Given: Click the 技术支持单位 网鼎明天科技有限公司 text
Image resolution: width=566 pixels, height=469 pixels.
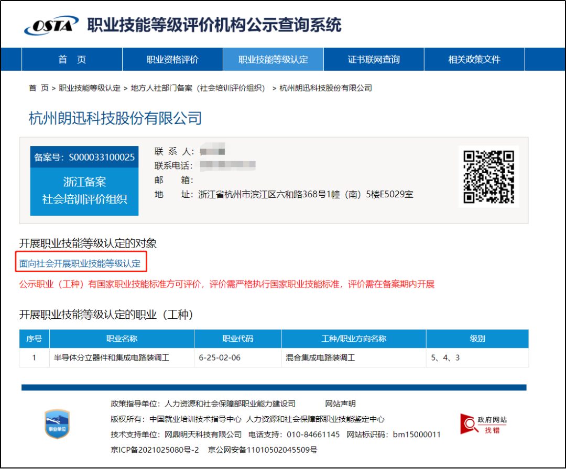Looking at the screenshot, I should tap(176, 434).
